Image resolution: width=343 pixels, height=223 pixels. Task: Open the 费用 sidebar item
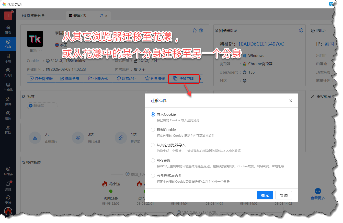pos(8,115)
